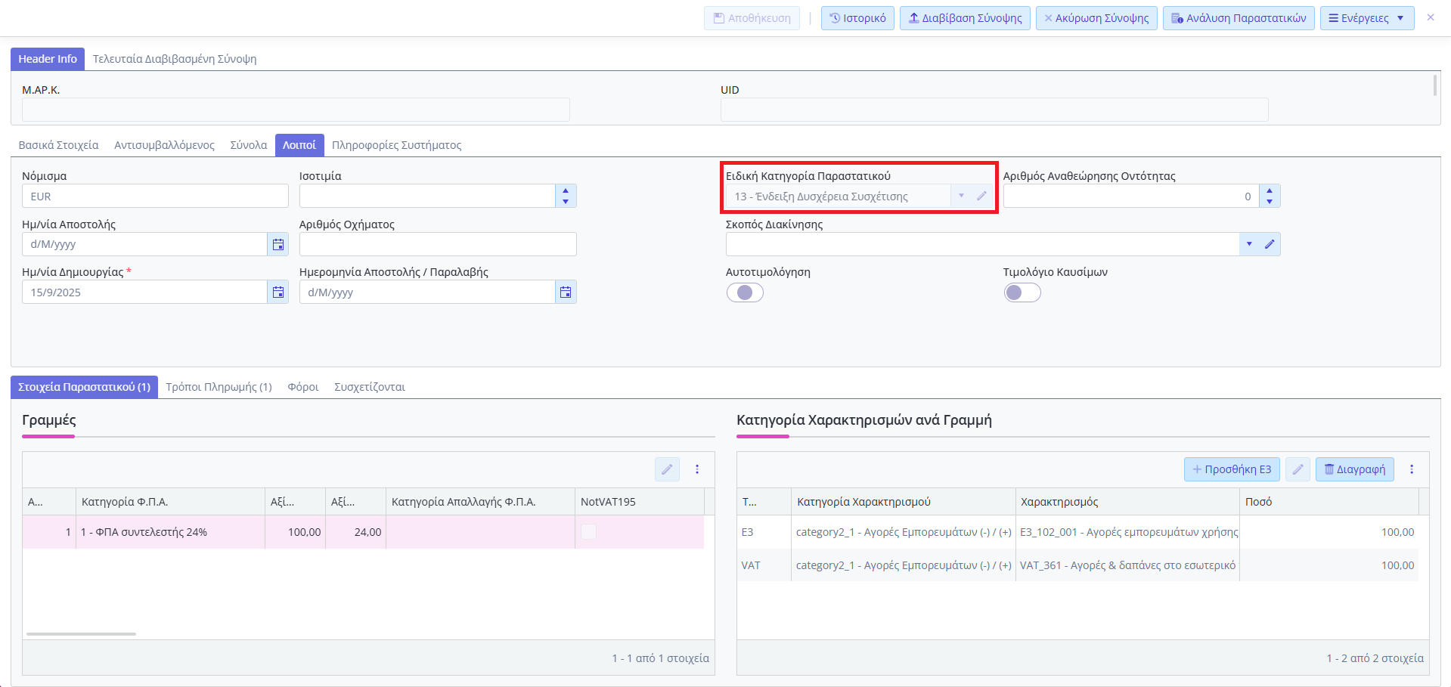Click pencil edit icon beside Σκοπός Διακίνησης
Image resolution: width=1451 pixels, height=687 pixels.
(1270, 244)
